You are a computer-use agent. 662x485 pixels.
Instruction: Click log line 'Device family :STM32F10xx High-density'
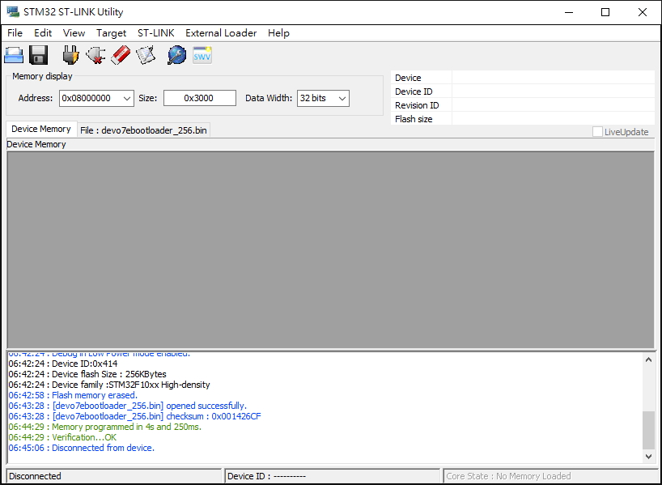pyautogui.click(x=109, y=385)
